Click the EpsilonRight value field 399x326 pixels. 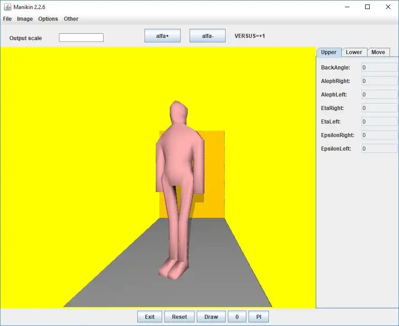tap(379, 135)
